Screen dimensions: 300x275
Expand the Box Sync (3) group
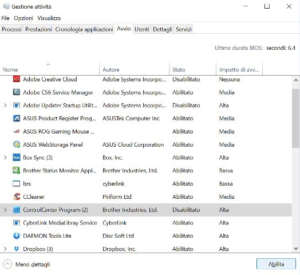(x=5, y=158)
